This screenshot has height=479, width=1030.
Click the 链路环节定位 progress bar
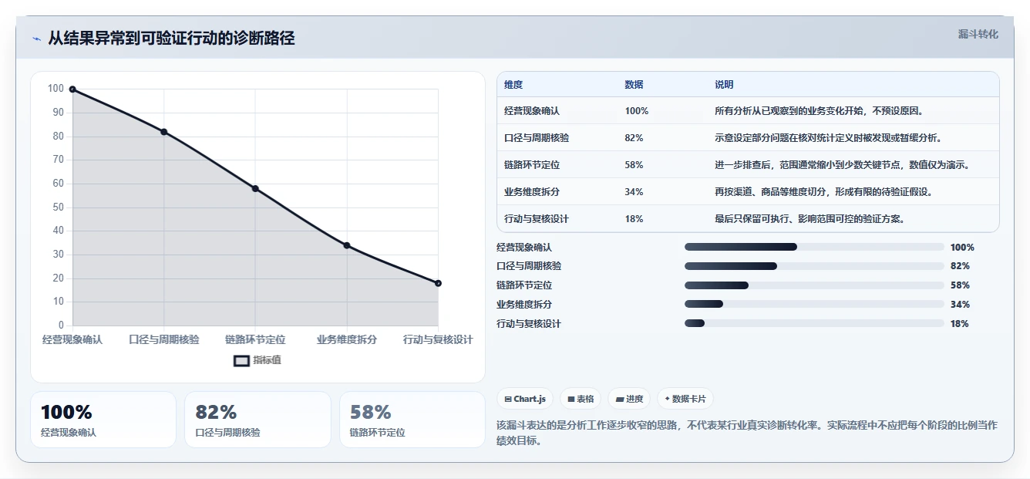tap(814, 285)
